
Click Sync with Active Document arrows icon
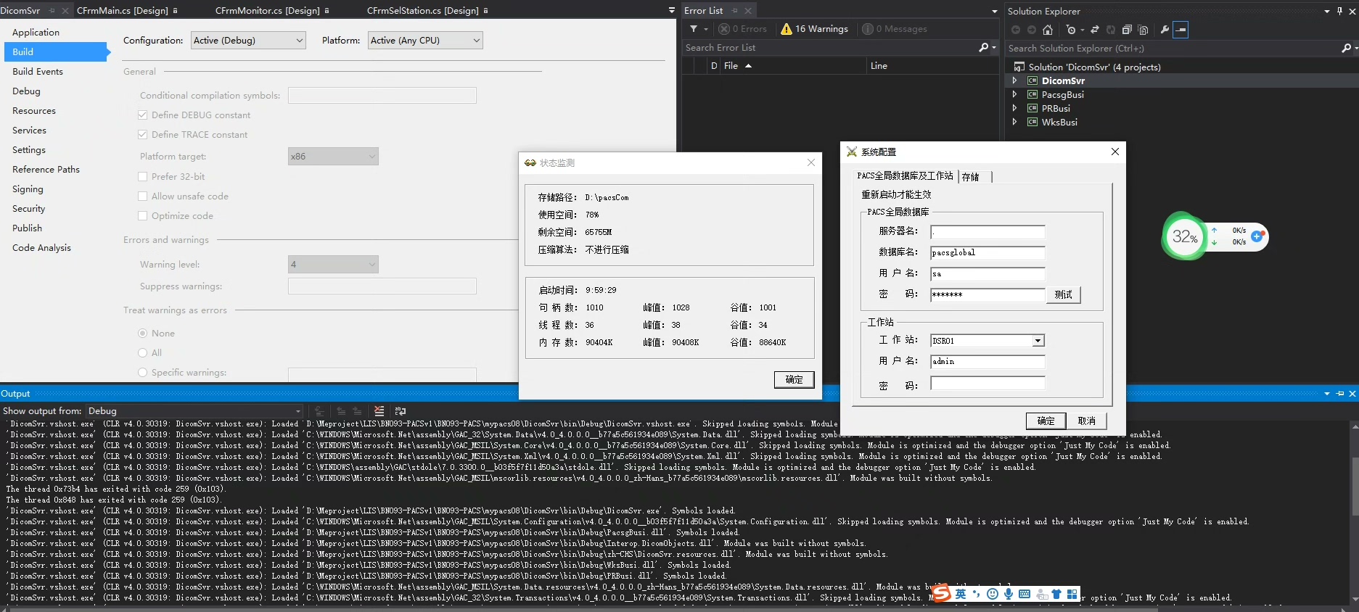click(1095, 30)
